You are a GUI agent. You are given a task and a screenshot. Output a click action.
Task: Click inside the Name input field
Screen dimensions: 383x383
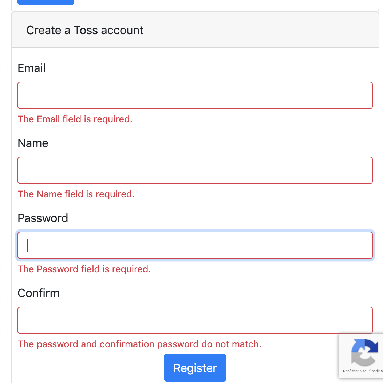pos(195,170)
